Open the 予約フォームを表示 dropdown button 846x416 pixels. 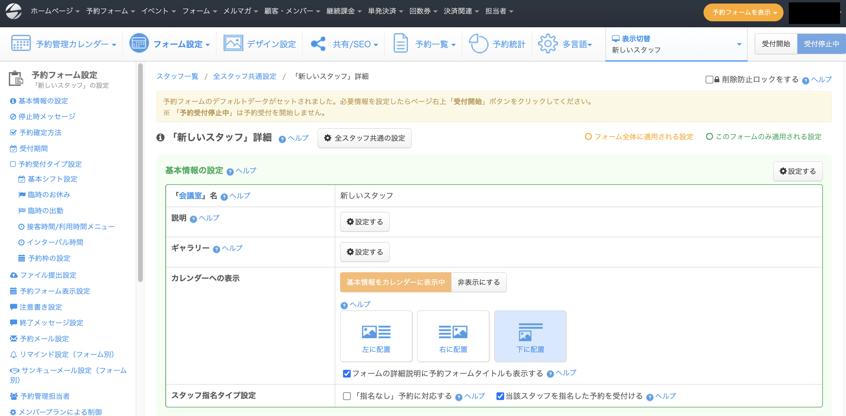tap(743, 12)
